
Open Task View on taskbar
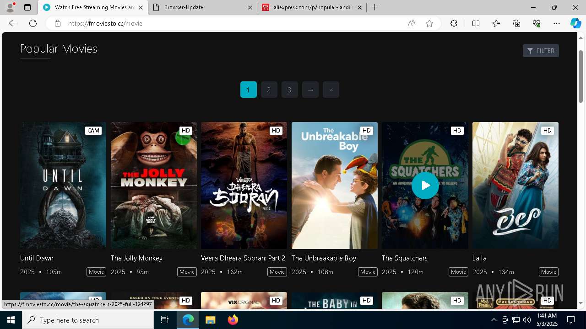coord(165,320)
